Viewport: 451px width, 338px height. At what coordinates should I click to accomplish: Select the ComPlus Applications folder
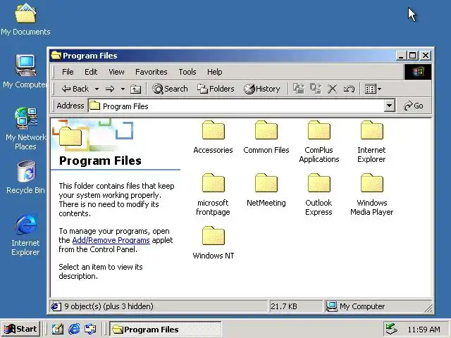(x=319, y=142)
